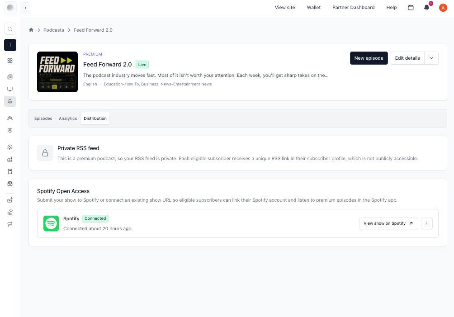
Task: Switch to the Analytics tab
Action: coord(68,118)
